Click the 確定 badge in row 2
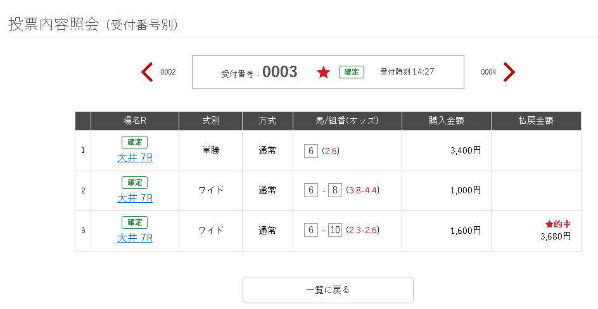The image size is (598, 309). click(x=134, y=183)
